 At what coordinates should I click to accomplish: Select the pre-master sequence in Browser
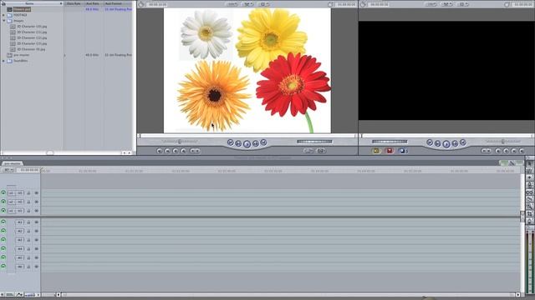point(21,55)
